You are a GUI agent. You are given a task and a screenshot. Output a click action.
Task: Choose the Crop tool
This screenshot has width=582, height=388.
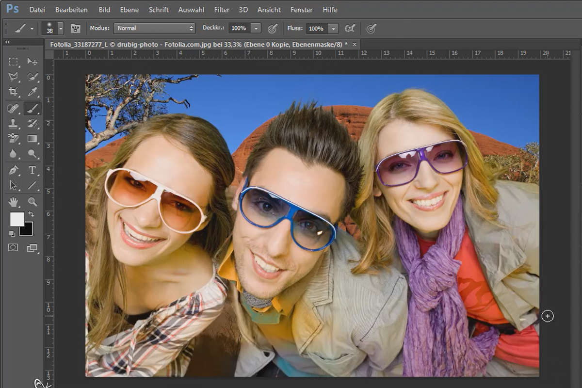click(13, 92)
